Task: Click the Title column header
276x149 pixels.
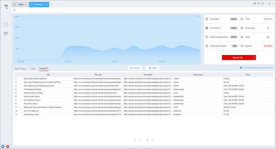Action: 48,75
